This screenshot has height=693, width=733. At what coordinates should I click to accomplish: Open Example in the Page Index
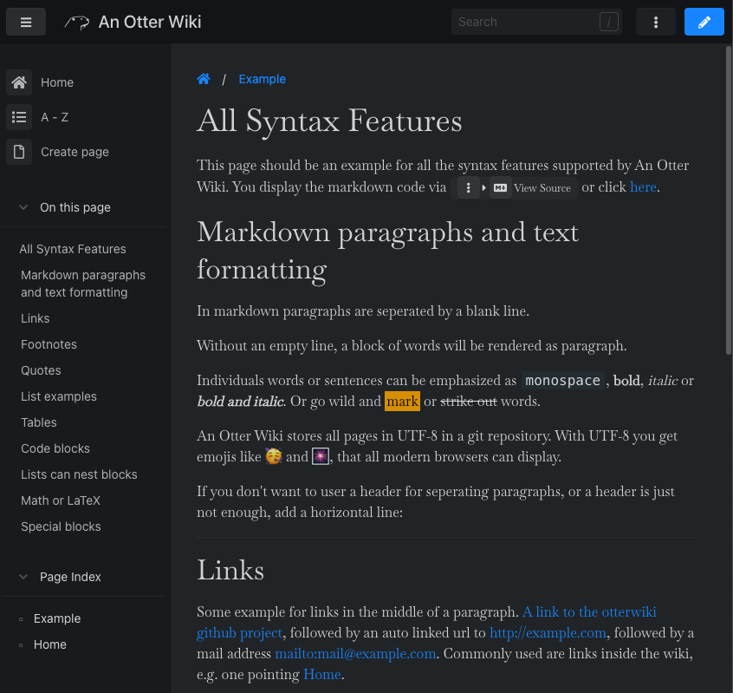pyautogui.click(x=57, y=618)
